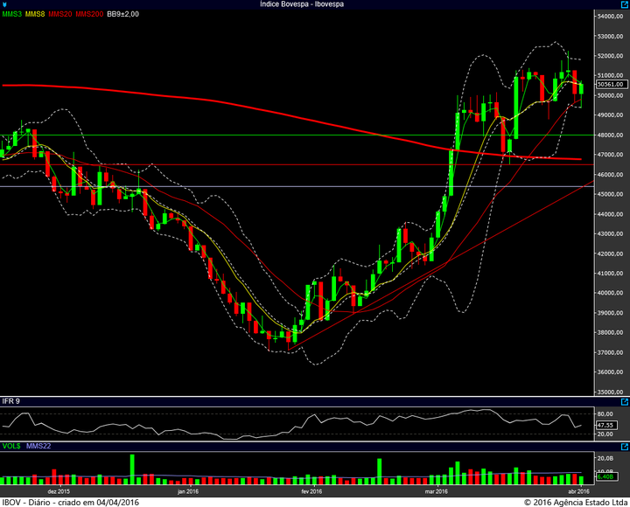
Task: Click the fev 2016 date marker
Action: click(x=311, y=491)
